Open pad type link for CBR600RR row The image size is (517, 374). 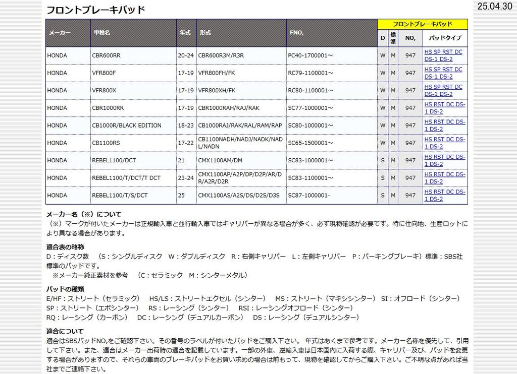coord(443,55)
